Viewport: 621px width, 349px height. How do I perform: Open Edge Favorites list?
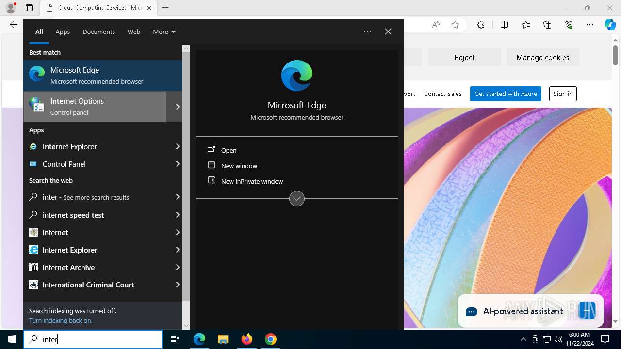tap(526, 25)
